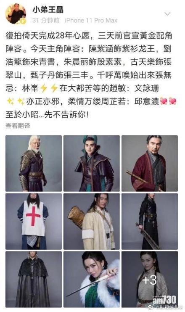Open the black-robed swordsman photo
The image size is (185, 312).
coord(150,221)
